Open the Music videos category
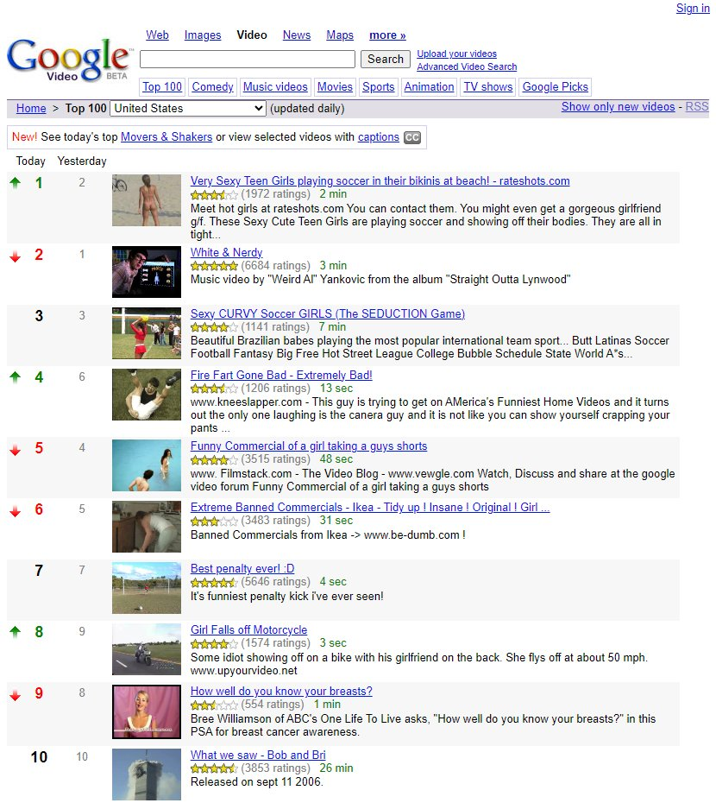The width and height of the screenshot is (716, 803). pyautogui.click(x=275, y=86)
